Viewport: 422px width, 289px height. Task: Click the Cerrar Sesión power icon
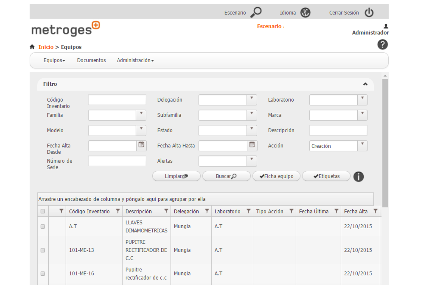(369, 13)
